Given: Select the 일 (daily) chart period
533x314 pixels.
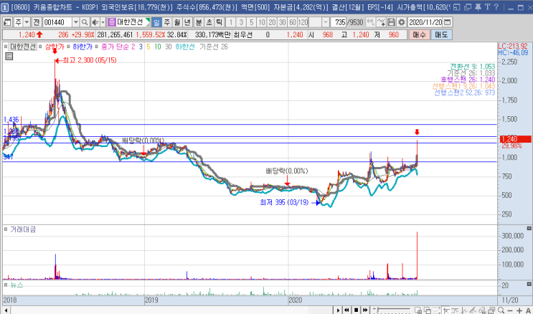Looking at the screenshot, I should tap(156, 22).
